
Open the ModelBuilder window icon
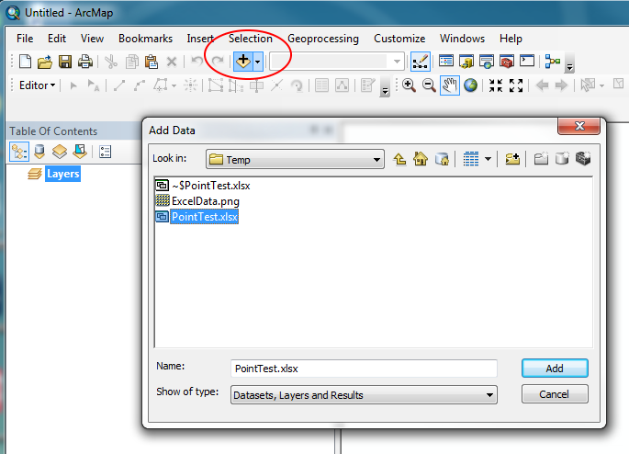tap(553, 62)
